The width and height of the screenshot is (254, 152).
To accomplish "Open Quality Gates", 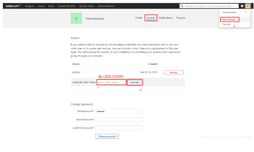I will (x=87, y=6).
